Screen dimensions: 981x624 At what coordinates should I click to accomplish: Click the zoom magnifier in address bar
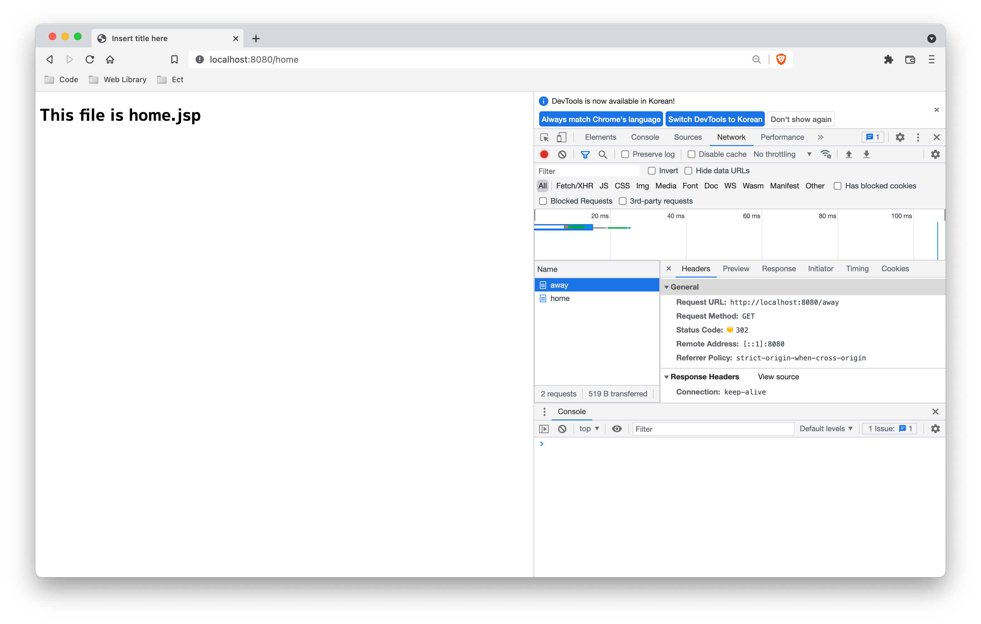[x=757, y=59]
